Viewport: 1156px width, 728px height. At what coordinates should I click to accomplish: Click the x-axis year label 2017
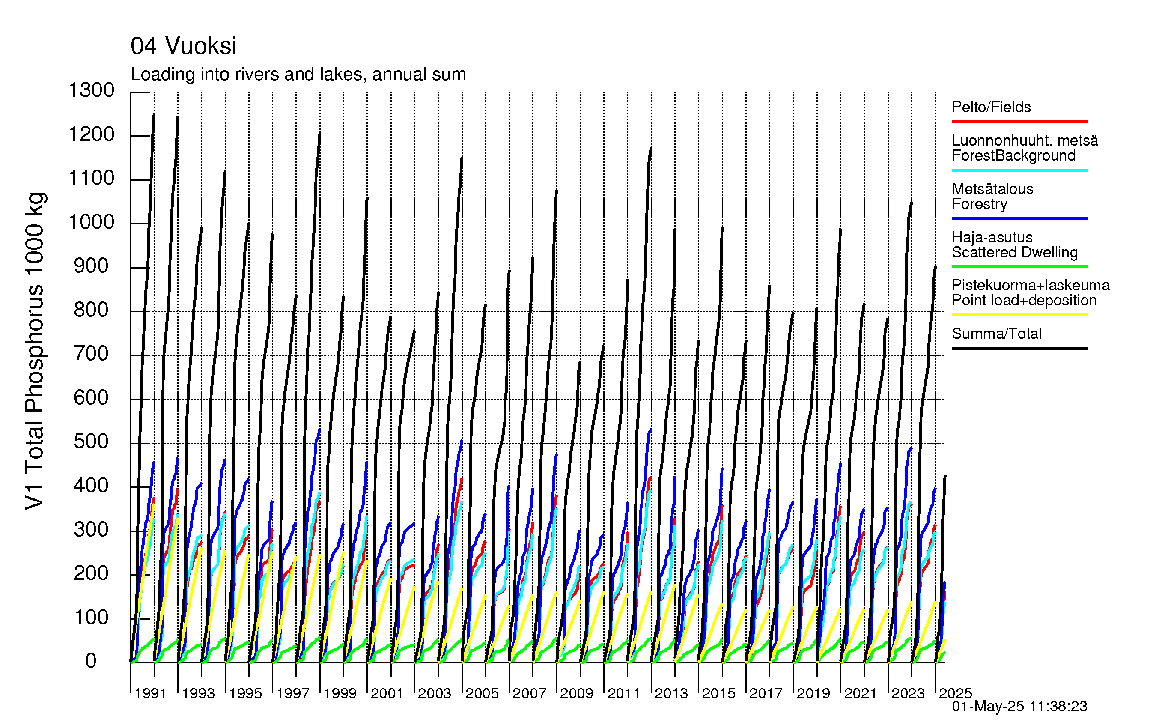tap(766, 693)
